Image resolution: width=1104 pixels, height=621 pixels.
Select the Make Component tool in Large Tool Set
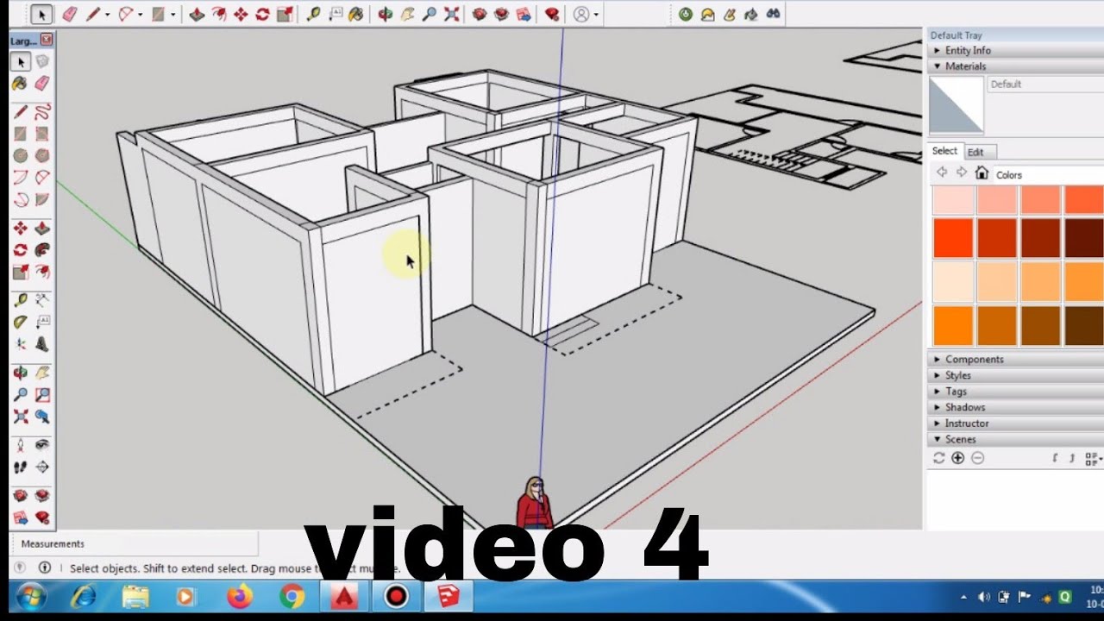41,61
